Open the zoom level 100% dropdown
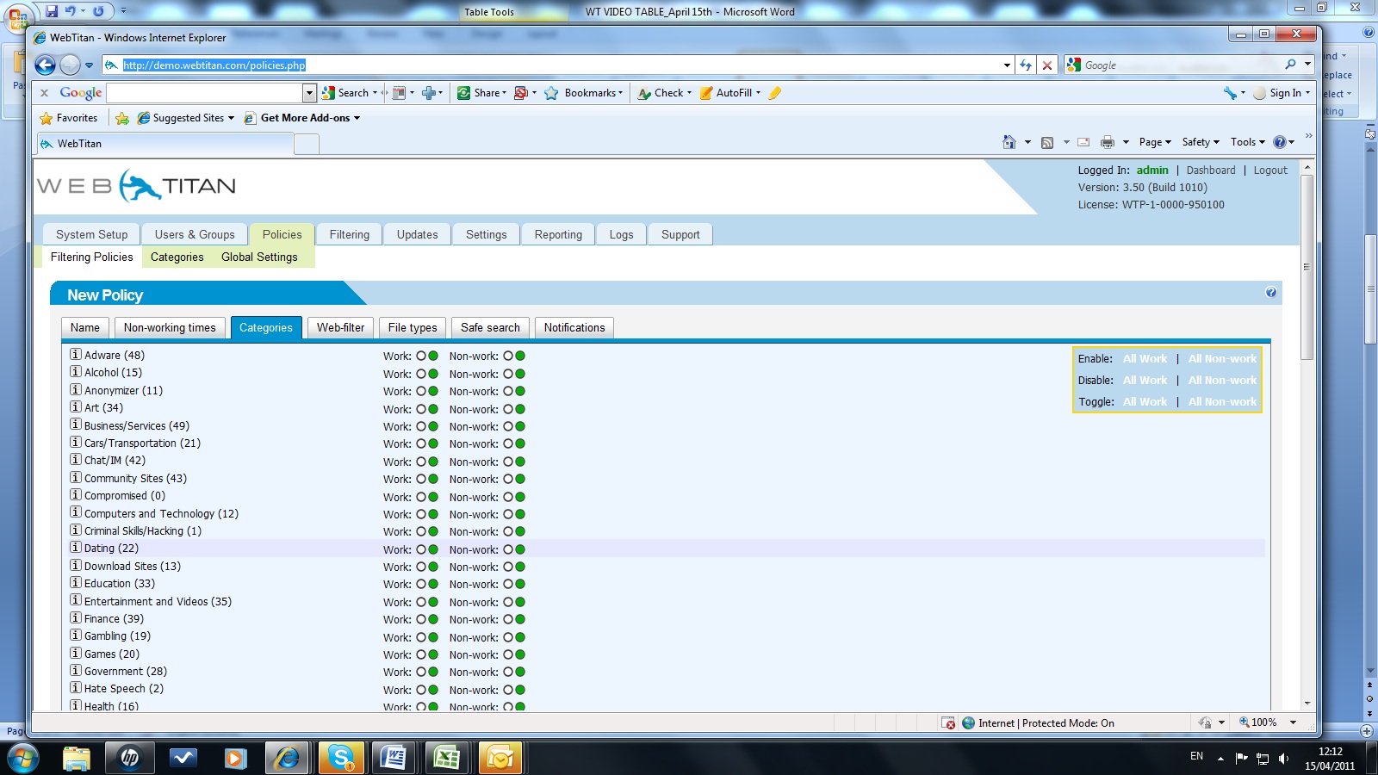 (x=1293, y=722)
